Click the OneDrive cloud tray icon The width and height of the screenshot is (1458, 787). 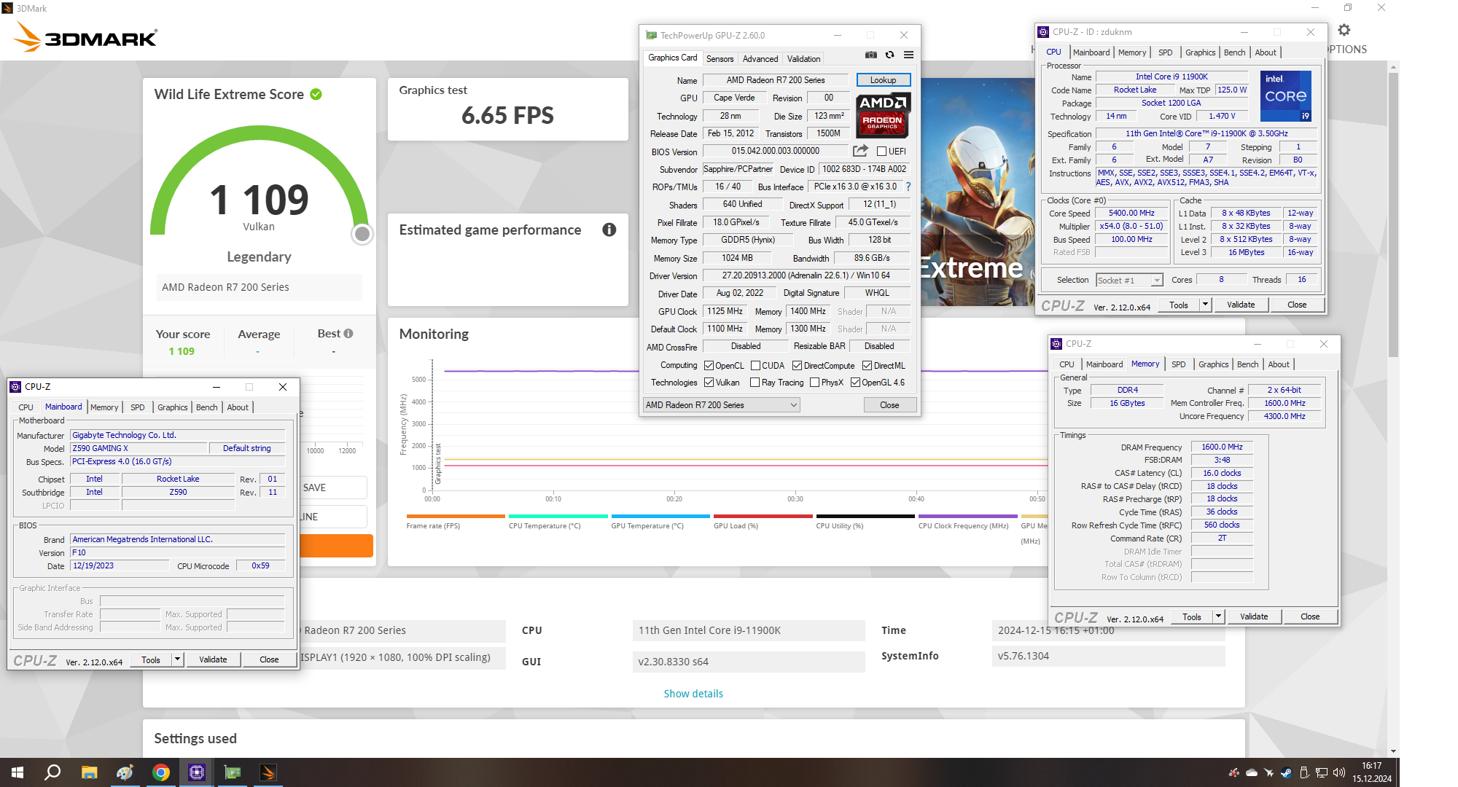[x=1252, y=772]
